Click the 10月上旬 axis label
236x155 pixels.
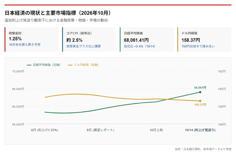(156, 130)
